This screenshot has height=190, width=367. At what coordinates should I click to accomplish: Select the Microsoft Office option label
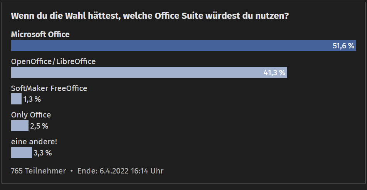[x=40, y=35]
